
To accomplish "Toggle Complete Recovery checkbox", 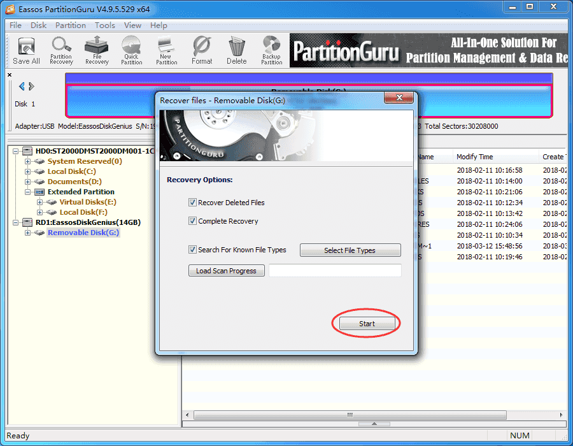I will pos(192,221).
